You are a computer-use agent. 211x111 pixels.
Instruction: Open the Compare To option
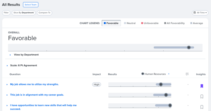(44, 13)
